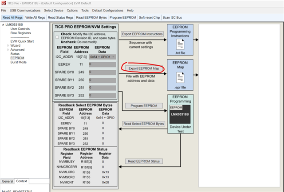Click Read Status Regs in toolbar

tap(60, 17)
